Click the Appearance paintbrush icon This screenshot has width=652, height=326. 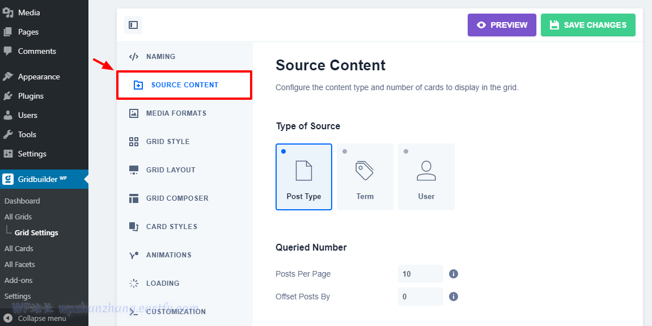pyautogui.click(x=8, y=77)
